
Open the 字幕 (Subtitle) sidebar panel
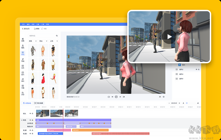[23, 87]
